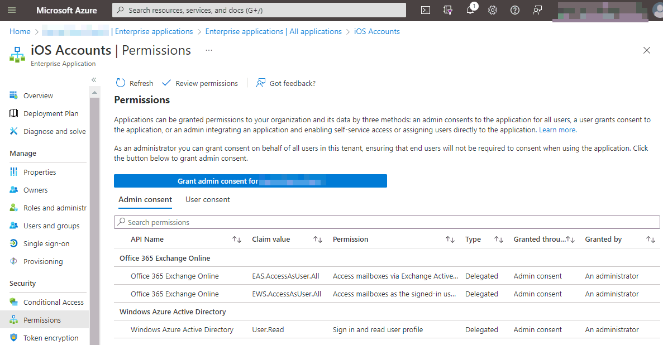Click the iOS Accounts application icon
This screenshot has width=663, height=345.
click(17, 55)
